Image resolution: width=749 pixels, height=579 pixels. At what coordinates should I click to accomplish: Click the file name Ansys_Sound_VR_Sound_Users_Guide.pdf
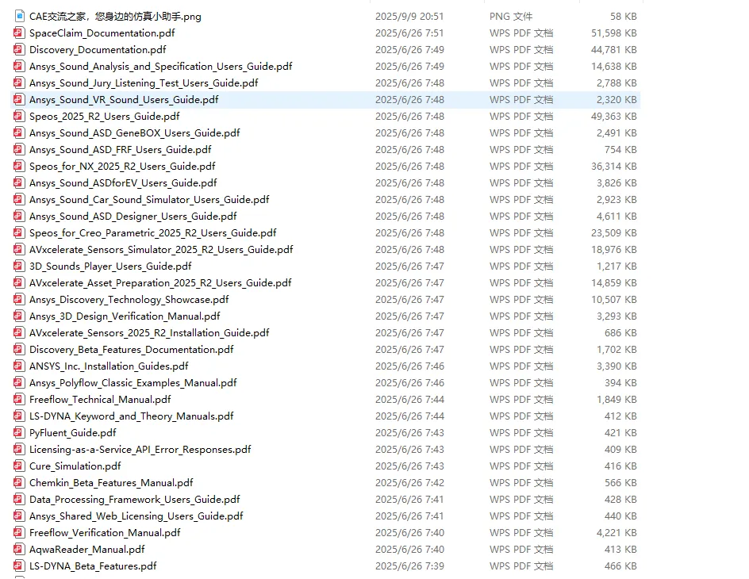click(x=124, y=100)
